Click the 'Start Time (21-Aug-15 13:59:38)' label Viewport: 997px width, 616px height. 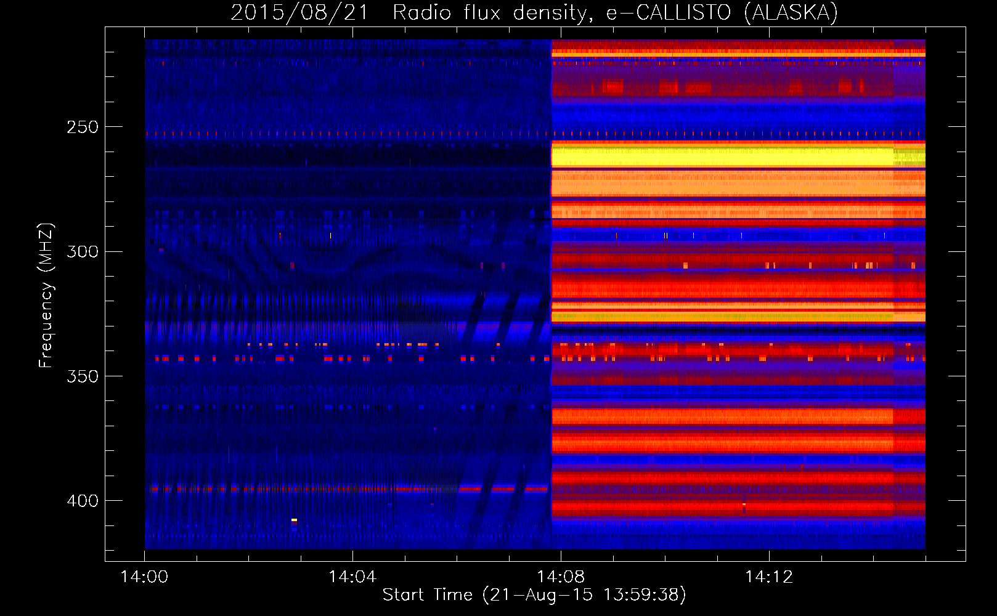pos(534,595)
